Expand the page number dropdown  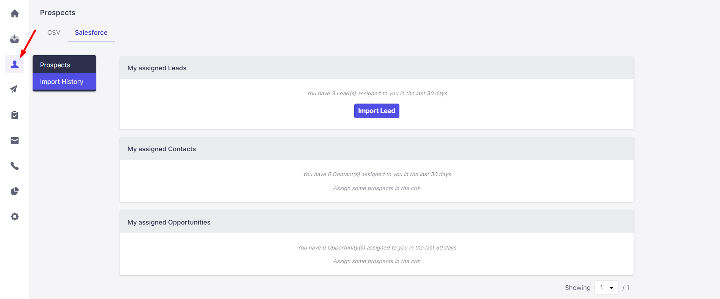(x=606, y=288)
